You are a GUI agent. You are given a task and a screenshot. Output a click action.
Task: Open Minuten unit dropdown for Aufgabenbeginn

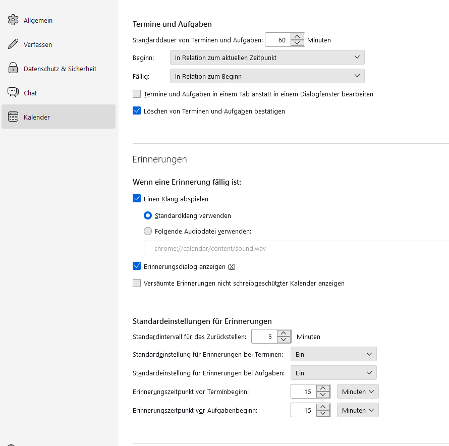(358, 410)
